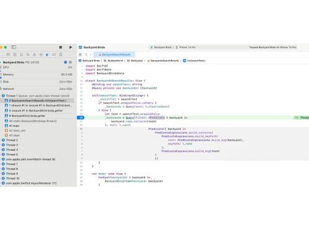
Task: Open the Memory gauge report
Action: coord(36,75)
